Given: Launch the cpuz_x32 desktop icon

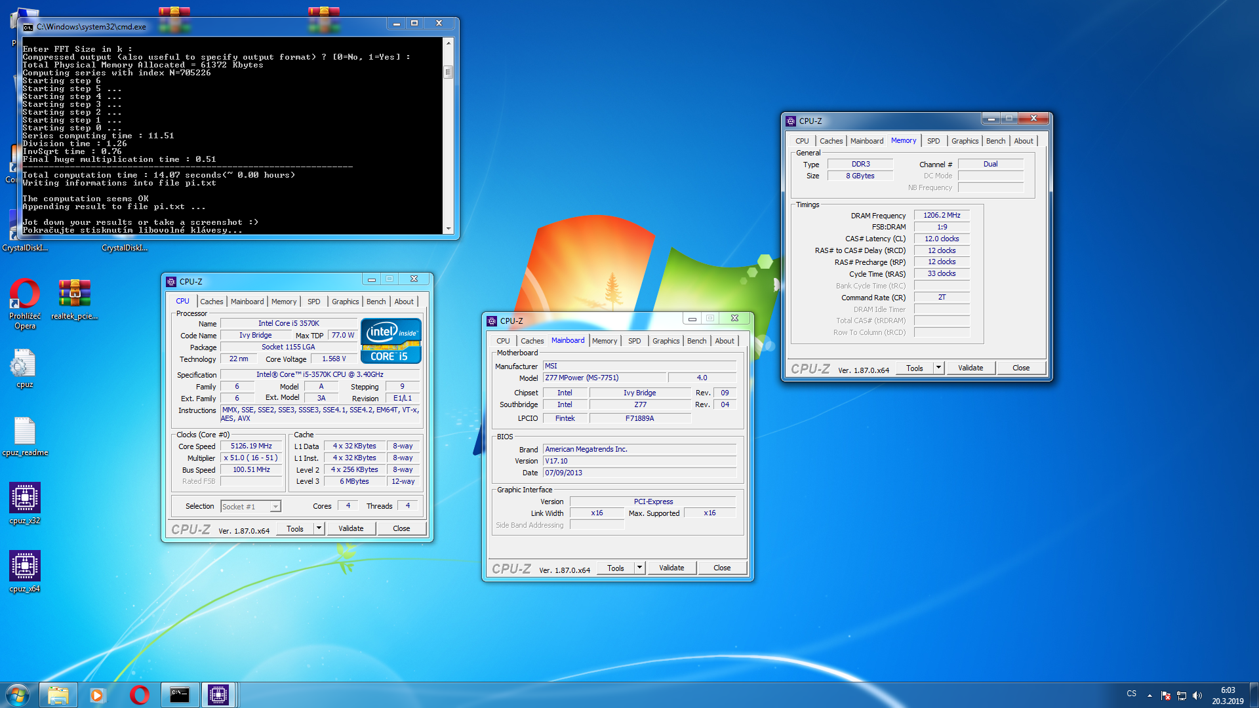Looking at the screenshot, I should [25, 503].
